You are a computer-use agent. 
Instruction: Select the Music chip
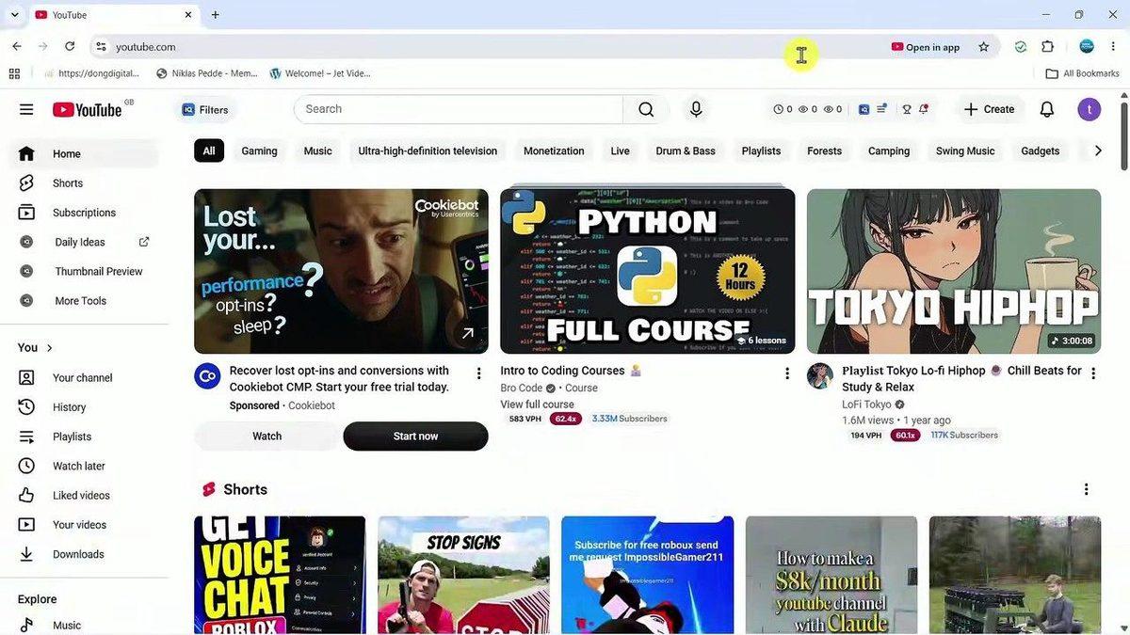point(317,151)
